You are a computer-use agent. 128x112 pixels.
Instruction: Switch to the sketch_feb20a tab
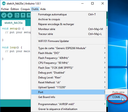[14, 23]
